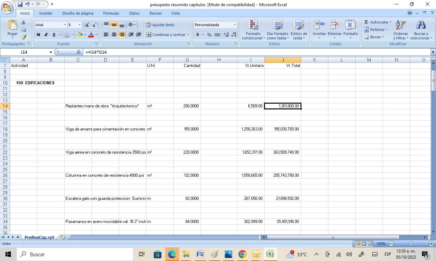Open number format dropdown (Personalizada)
The height and width of the screenshot is (261, 436).
235,25
